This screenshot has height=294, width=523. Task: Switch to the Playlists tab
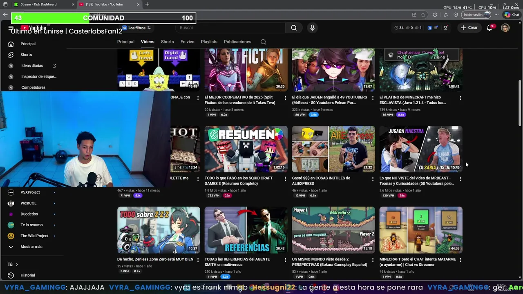pos(209,42)
